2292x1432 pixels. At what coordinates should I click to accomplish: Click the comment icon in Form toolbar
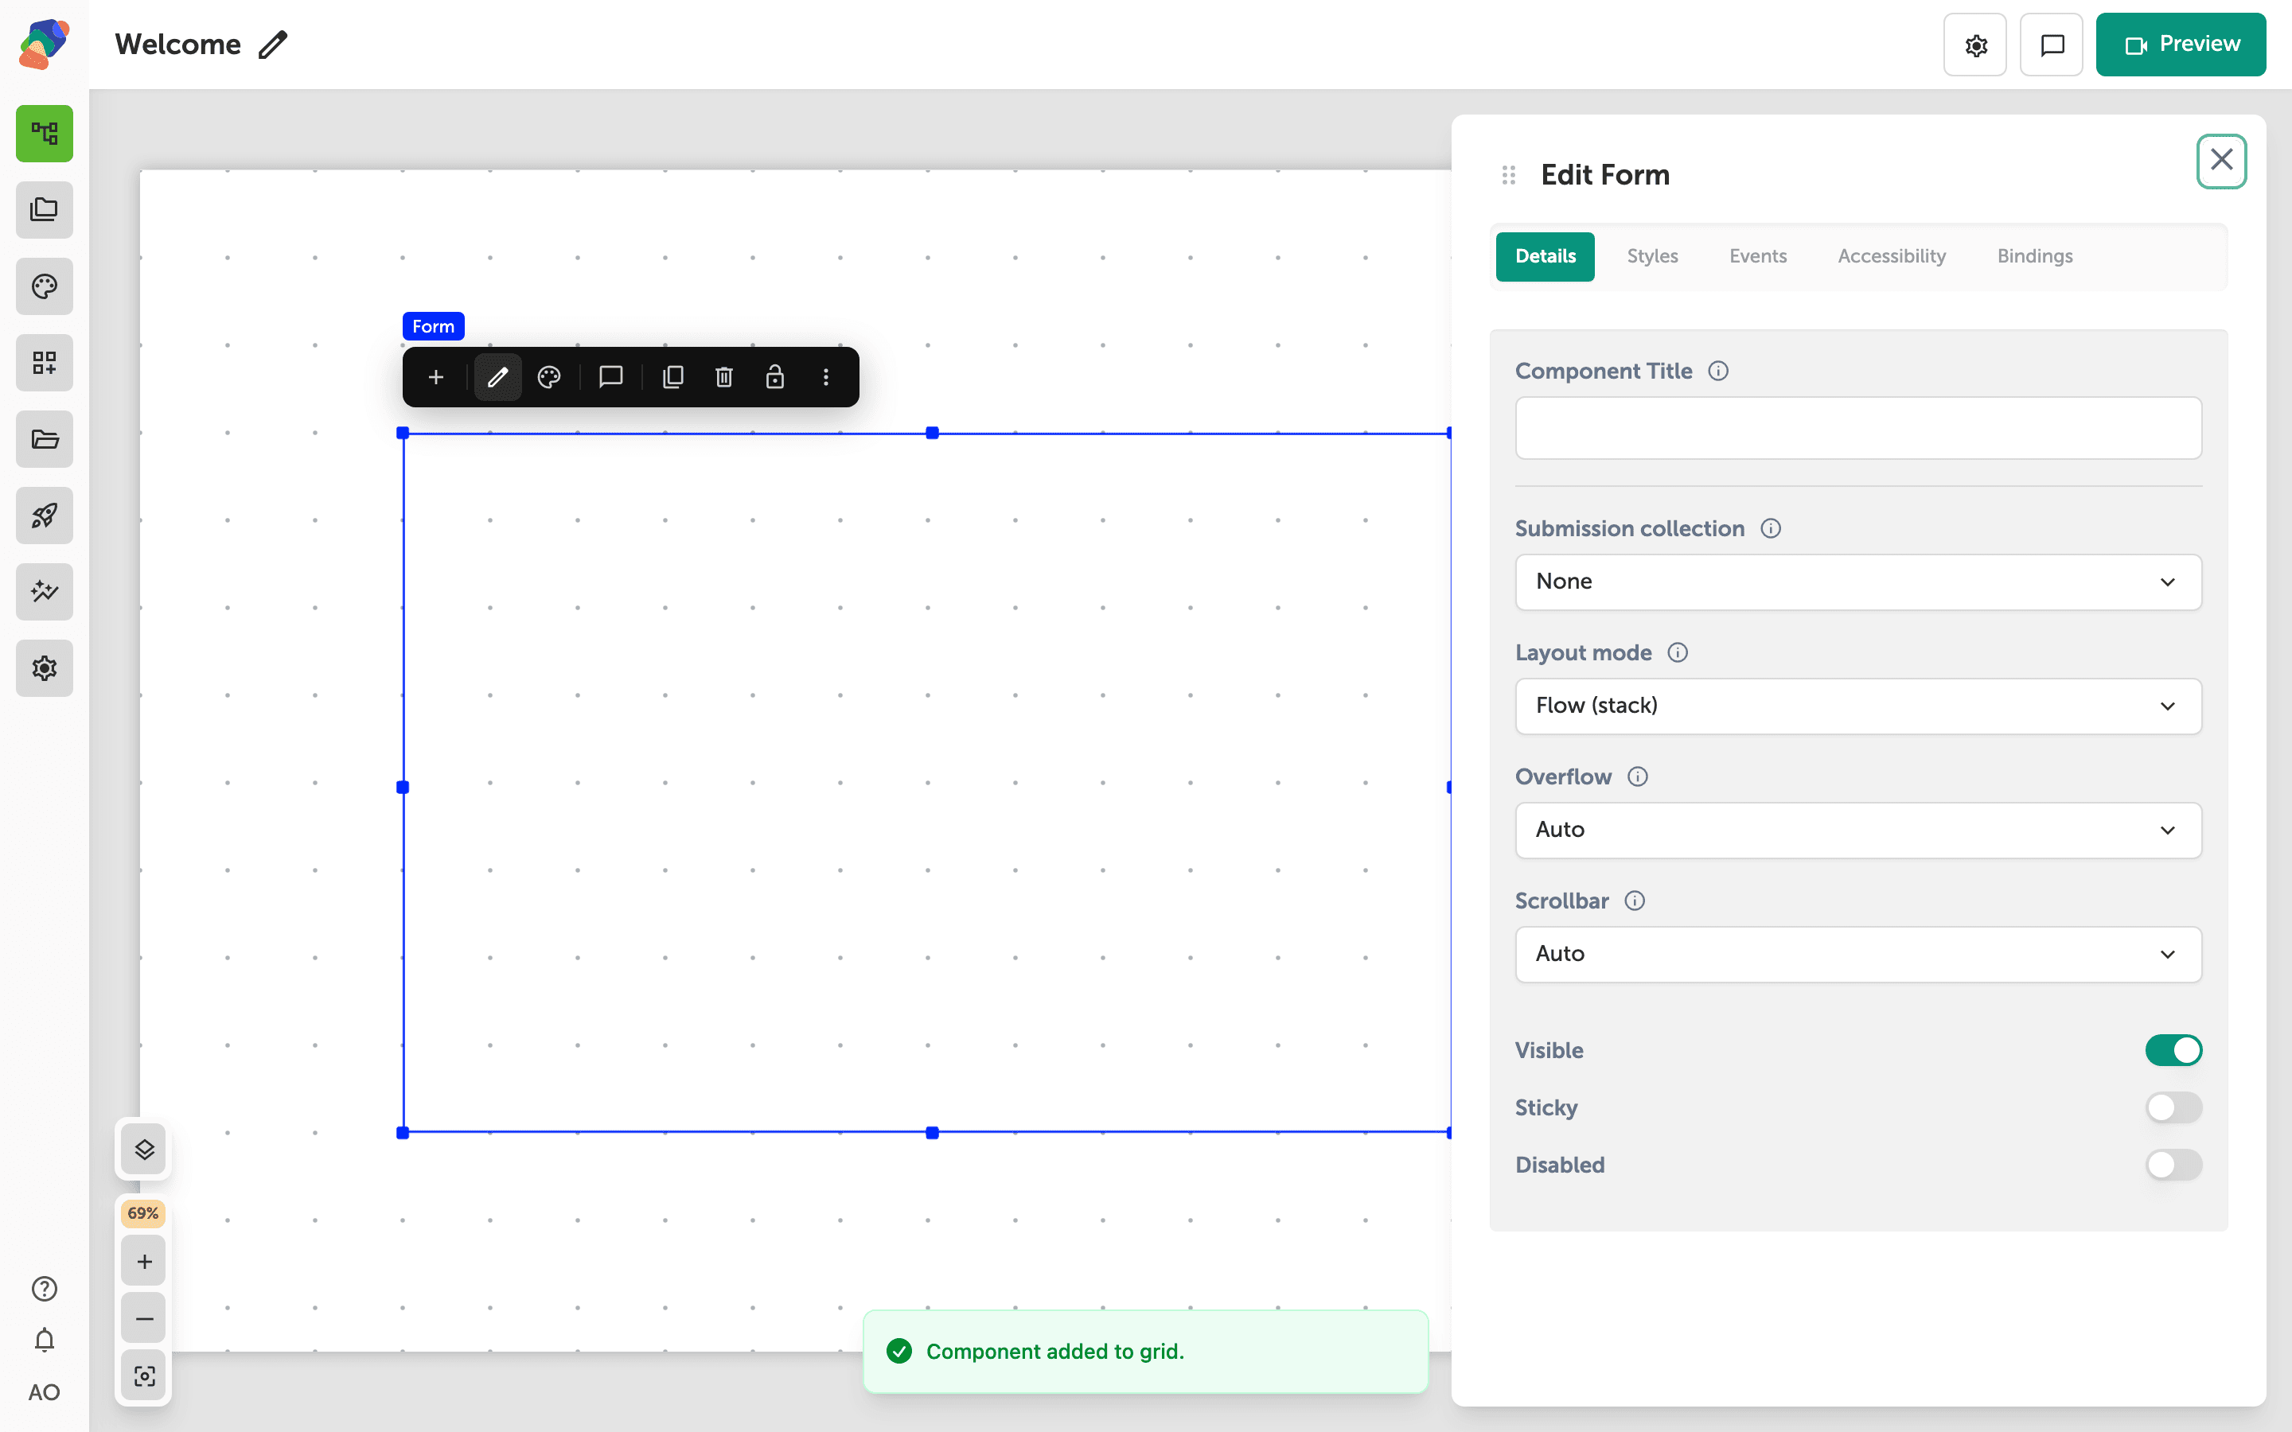coord(611,377)
